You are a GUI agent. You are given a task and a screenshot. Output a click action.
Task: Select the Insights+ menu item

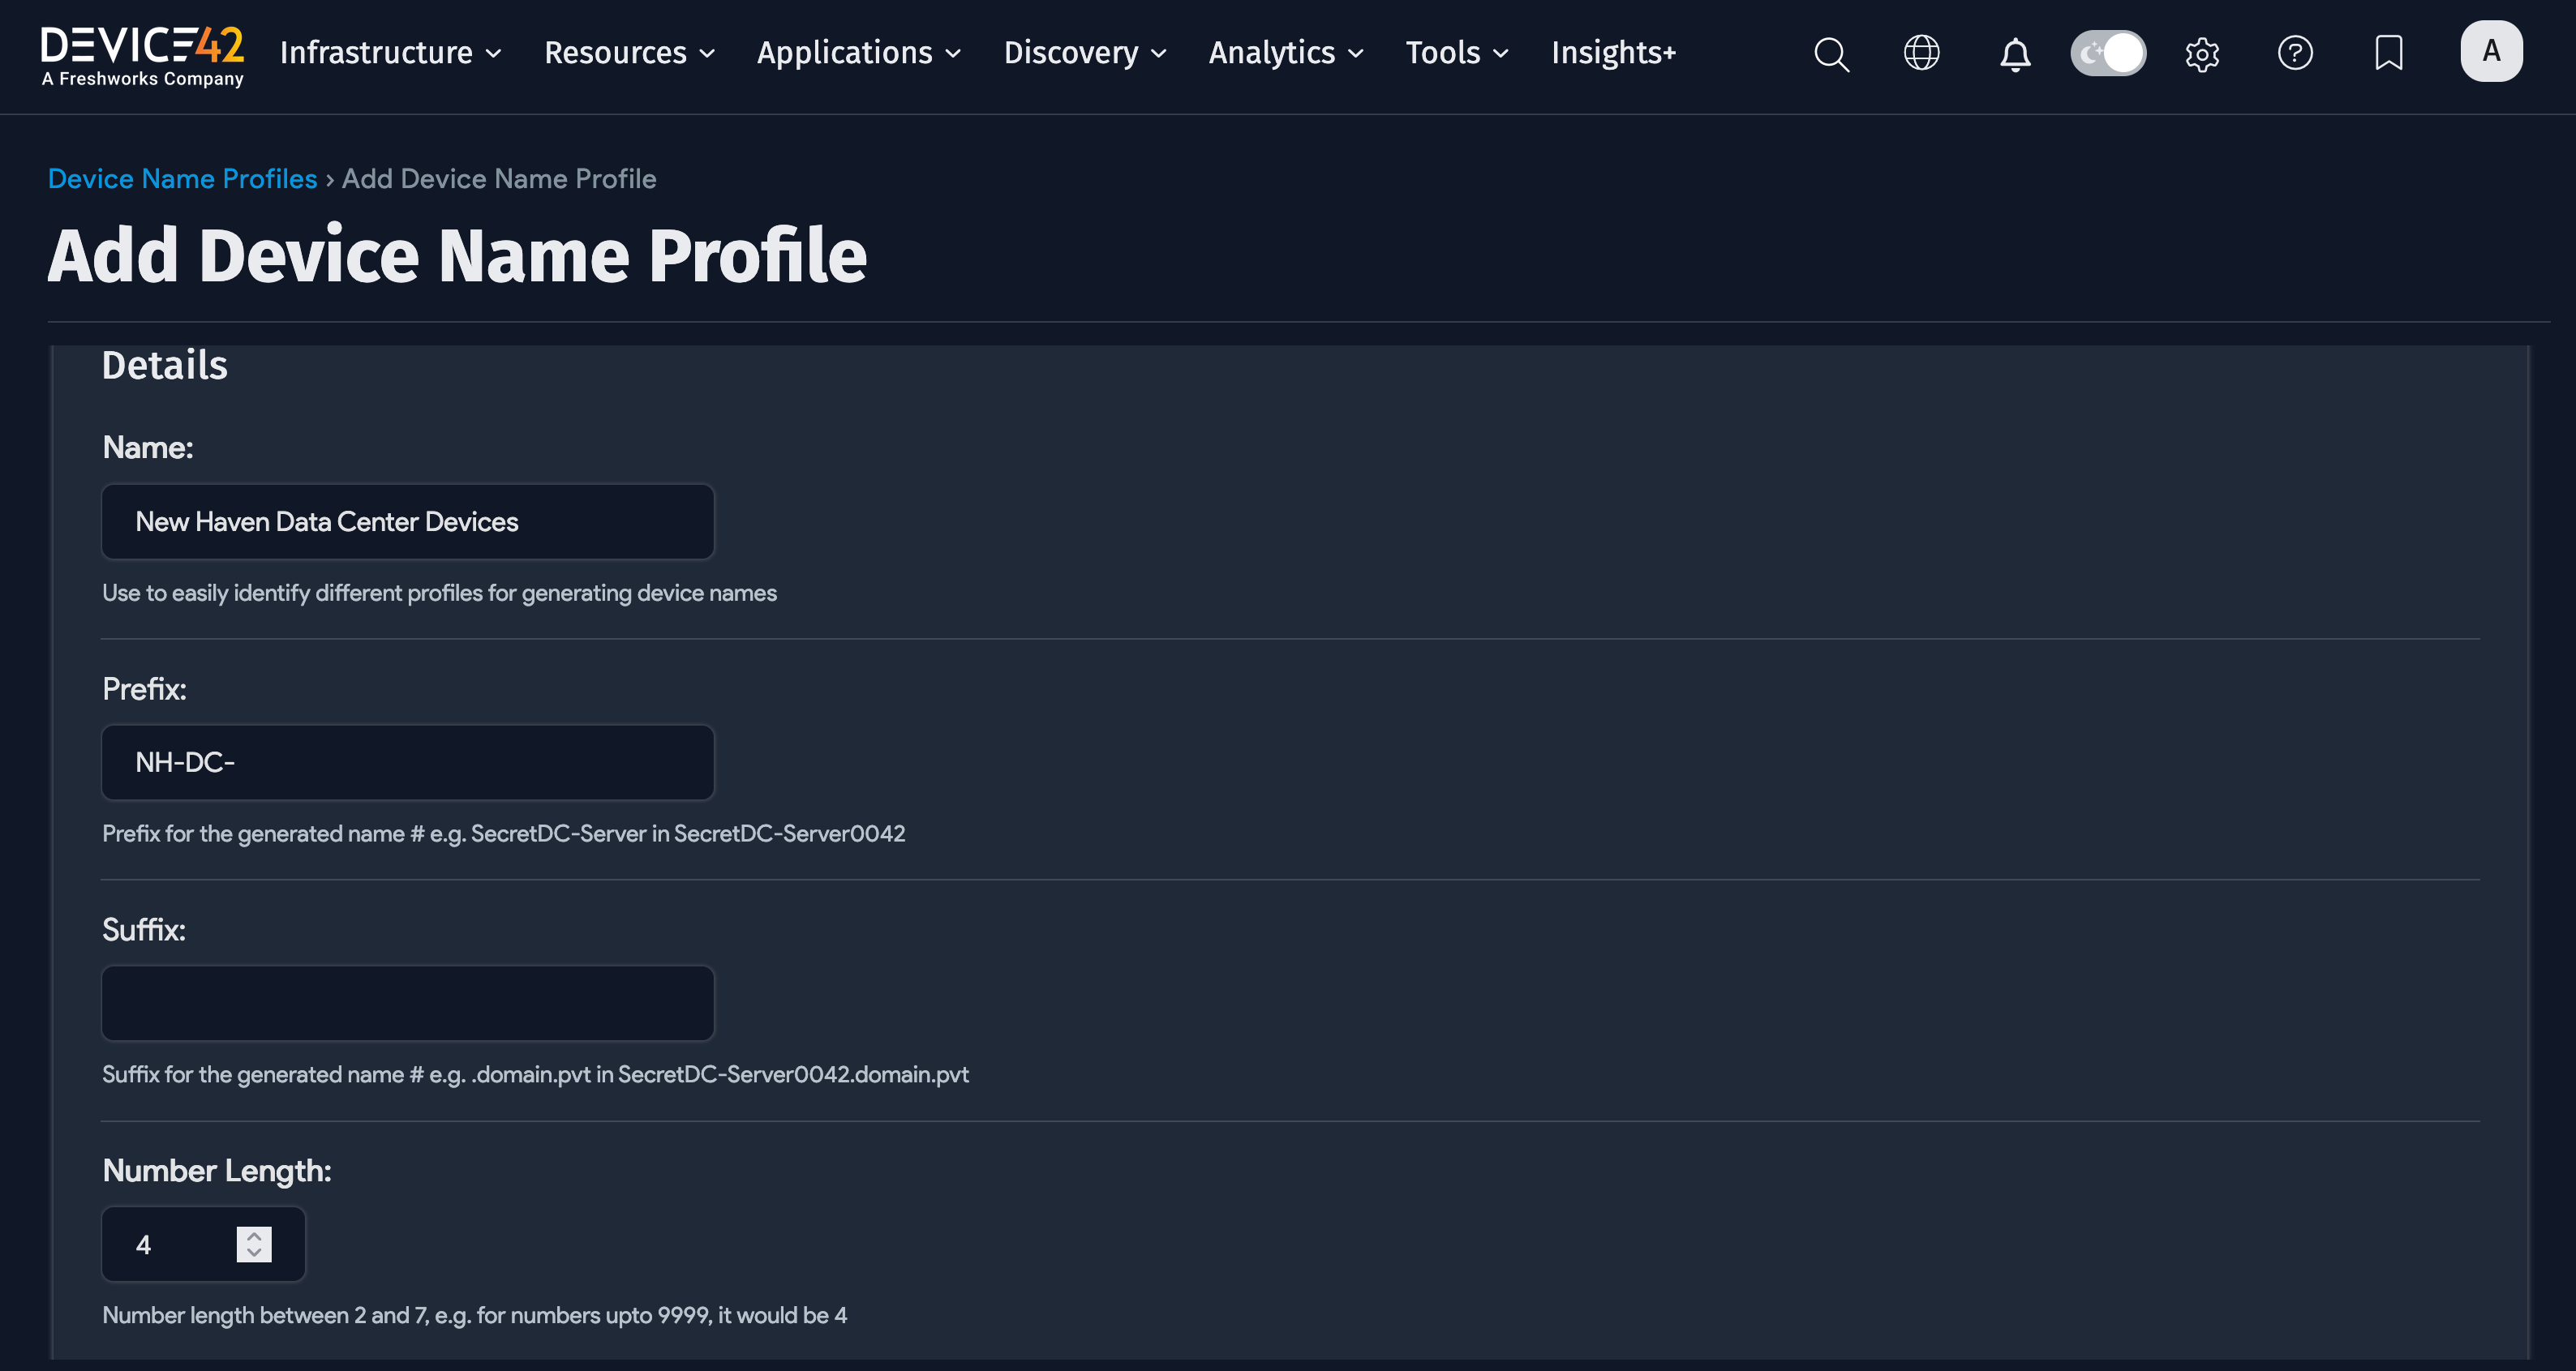pyautogui.click(x=1613, y=53)
